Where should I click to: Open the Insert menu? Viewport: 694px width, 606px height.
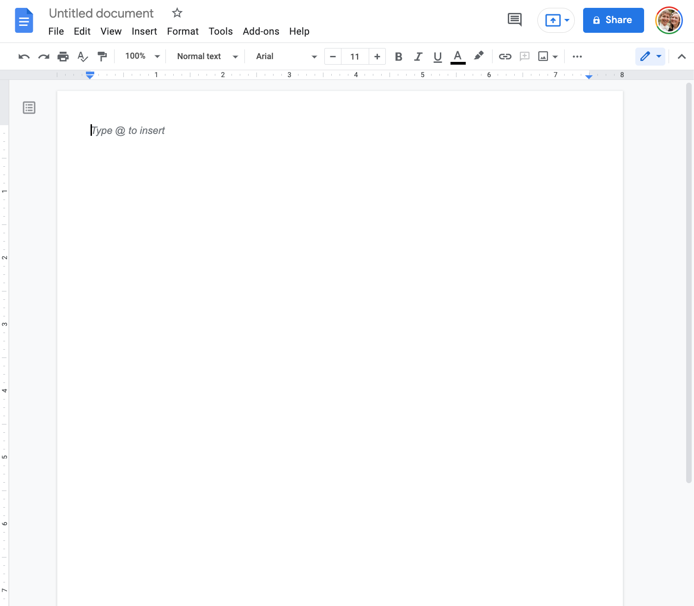(144, 31)
